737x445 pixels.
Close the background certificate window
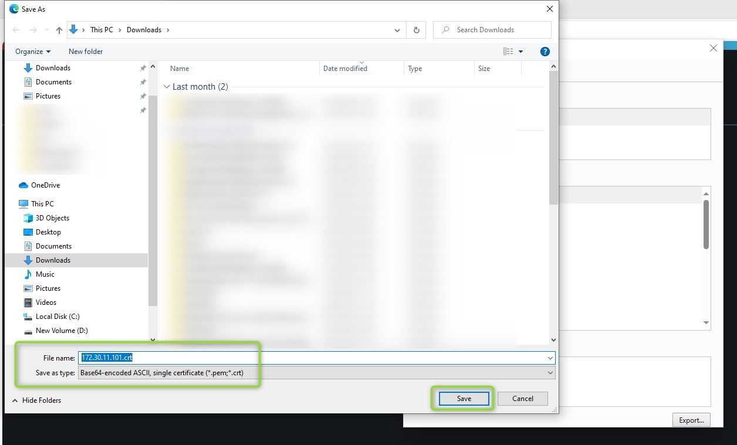click(713, 49)
